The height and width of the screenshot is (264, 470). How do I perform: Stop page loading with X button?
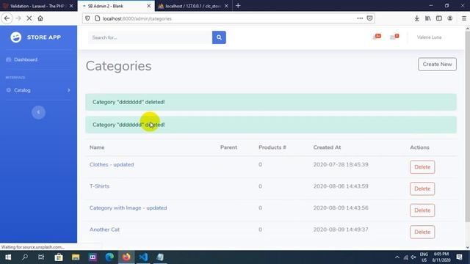tap(29, 18)
